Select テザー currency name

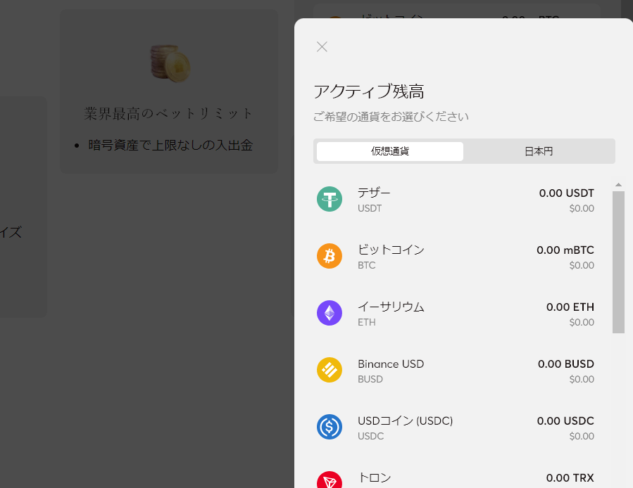(x=374, y=193)
